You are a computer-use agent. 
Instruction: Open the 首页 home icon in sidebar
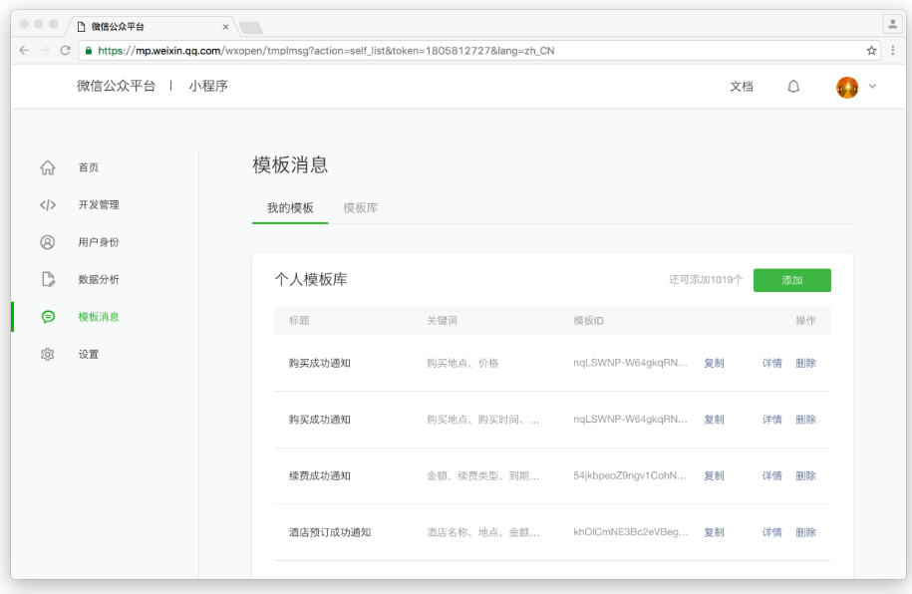pos(48,167)
